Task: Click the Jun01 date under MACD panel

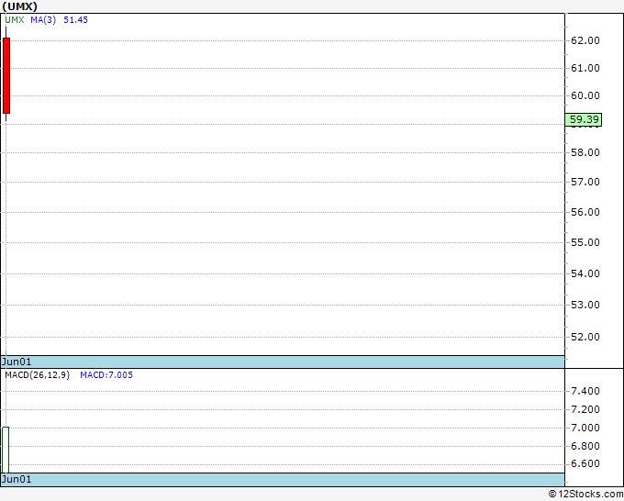Action: (17, 479)
